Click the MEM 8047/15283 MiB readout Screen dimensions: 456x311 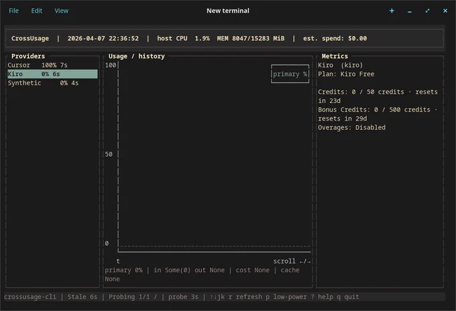(251, 38)
